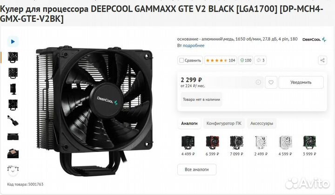Select the cable photo thumbnail

13,121
